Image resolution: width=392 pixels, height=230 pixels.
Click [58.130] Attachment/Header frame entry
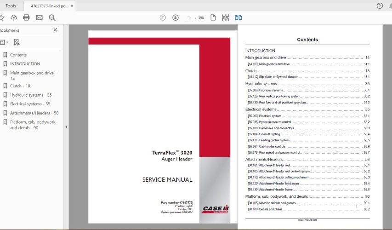(x=308, y=190)
